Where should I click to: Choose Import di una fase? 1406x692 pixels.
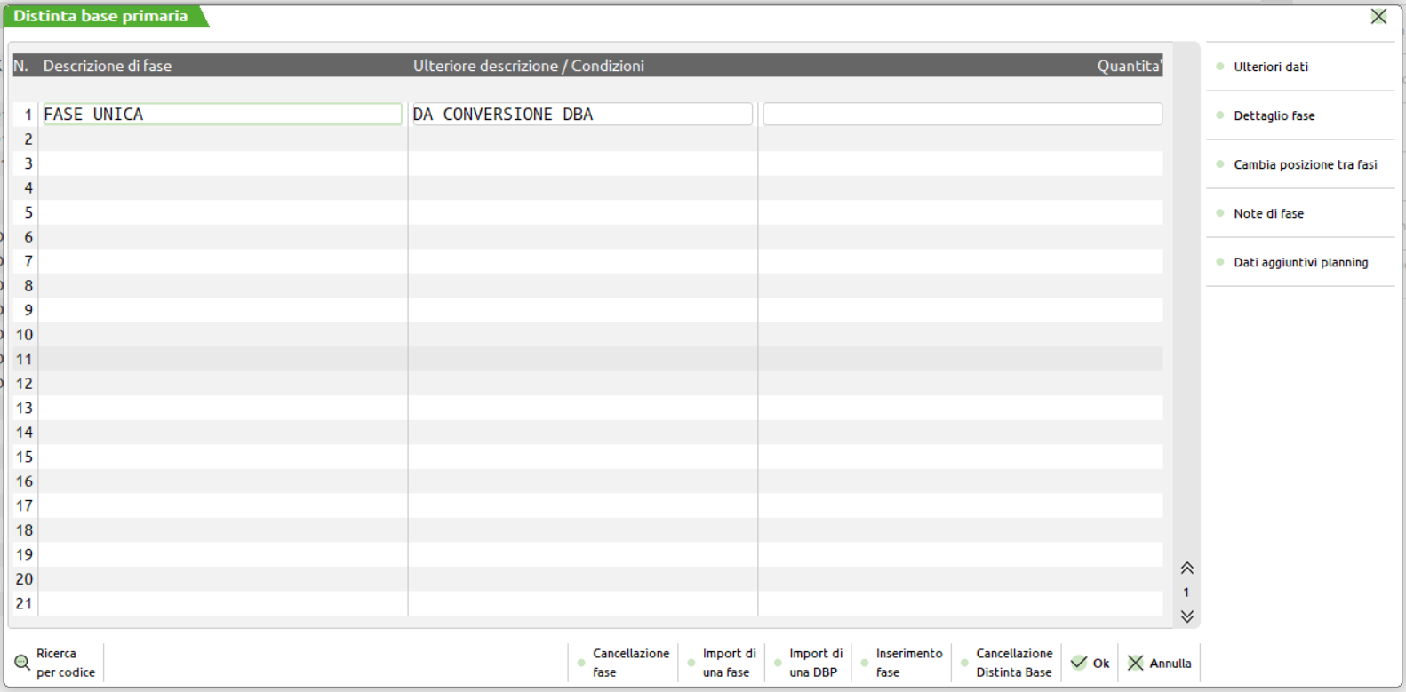pyautogui.click(x=728, y=663)
